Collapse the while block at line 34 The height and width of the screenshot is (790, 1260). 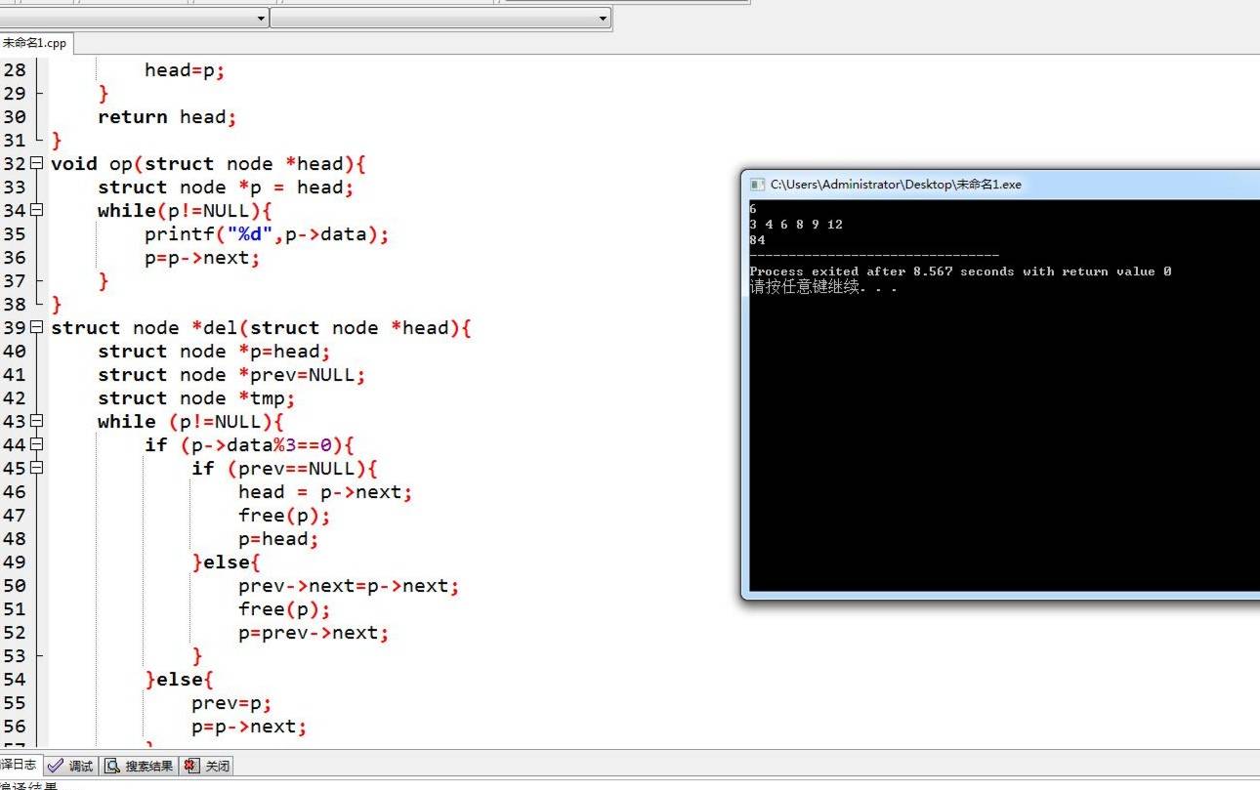[37, 210]
